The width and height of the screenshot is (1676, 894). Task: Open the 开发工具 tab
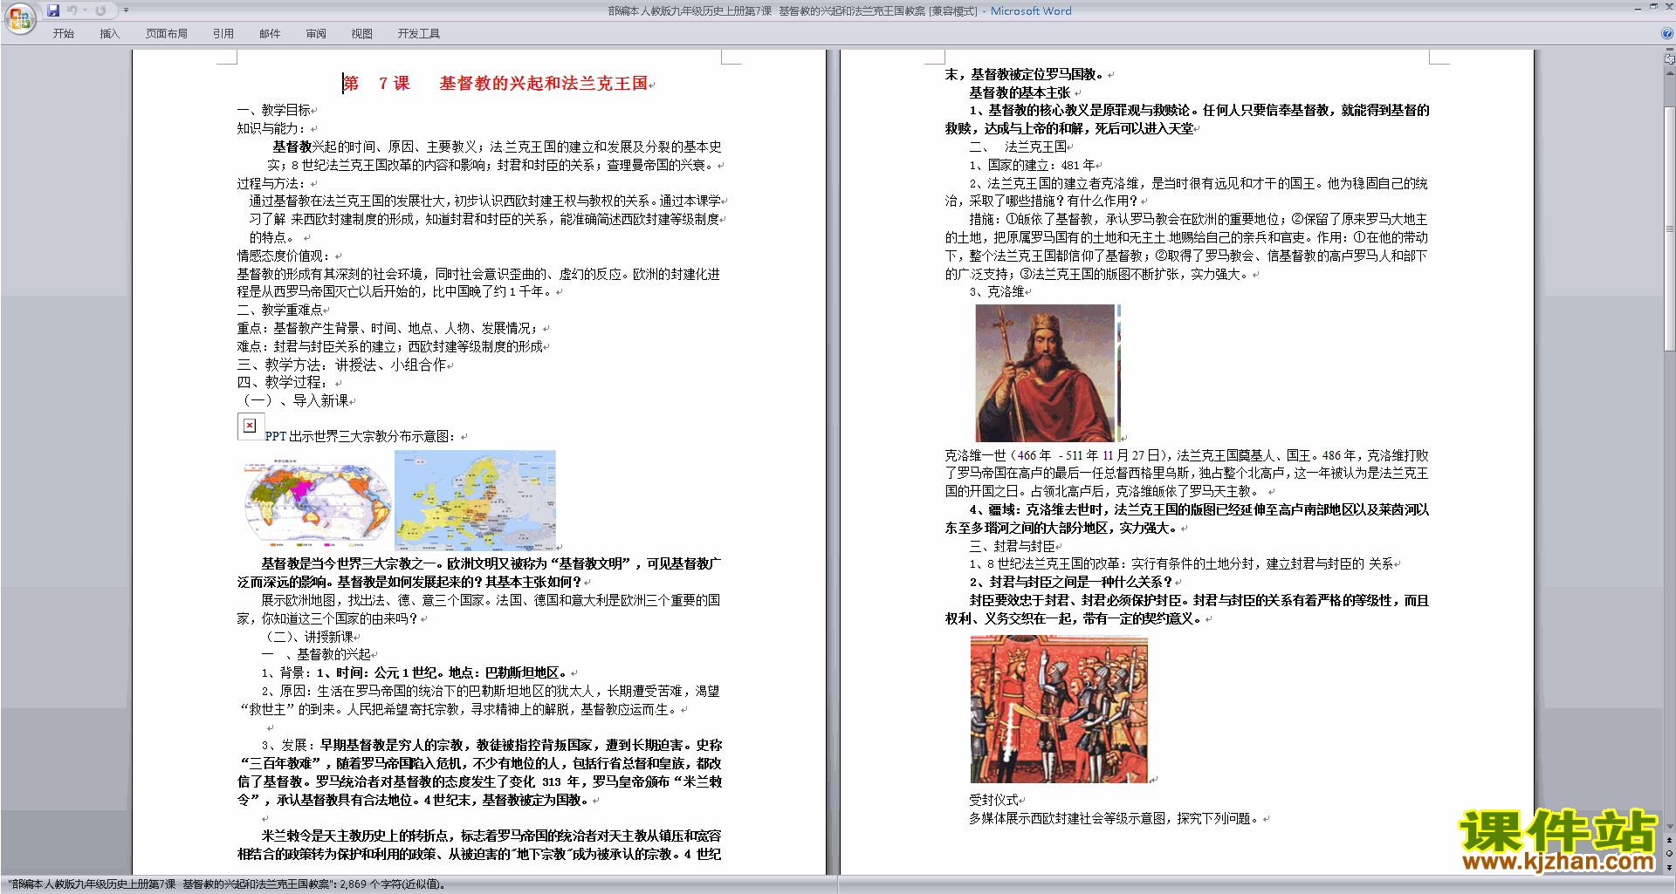click(x=419, y=34)
